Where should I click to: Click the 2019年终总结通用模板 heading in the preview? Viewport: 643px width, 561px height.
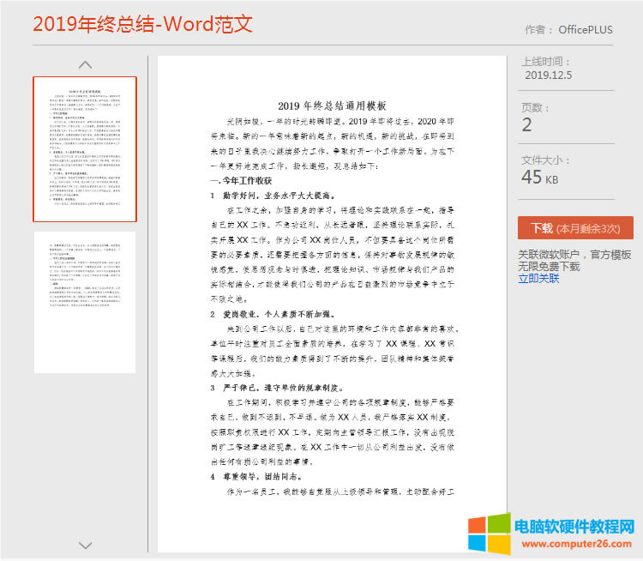point(333,106)
